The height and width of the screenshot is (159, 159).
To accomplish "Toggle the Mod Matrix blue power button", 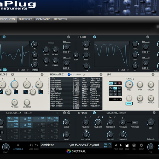I will [69, 74].
